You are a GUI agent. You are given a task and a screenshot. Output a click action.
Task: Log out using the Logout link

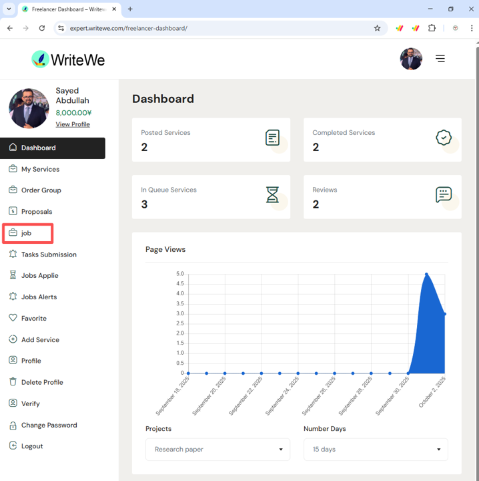[x=31, y=446]
